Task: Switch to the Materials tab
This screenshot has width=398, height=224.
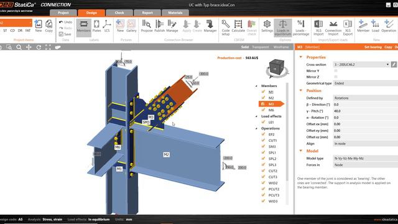Action: click(x=175, y=12)
